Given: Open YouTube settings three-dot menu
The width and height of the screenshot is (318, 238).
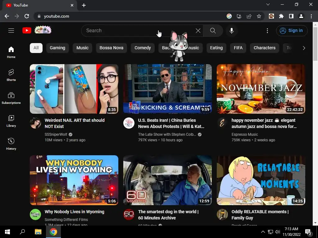Looking at the screenshot, I should click(x=267, y=31).
